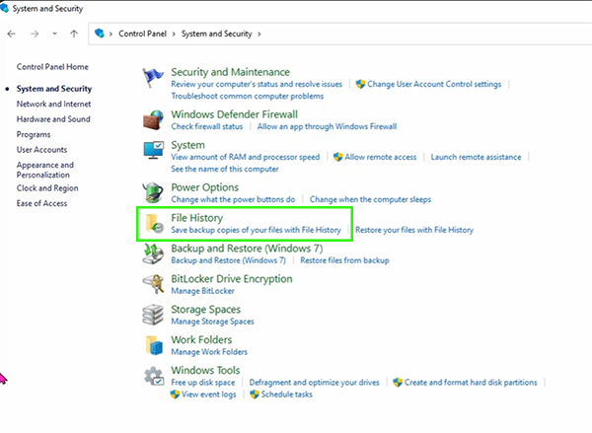Go up one level with up arrow
This screenshot has width=592, height=433.
tap(74, 34)
